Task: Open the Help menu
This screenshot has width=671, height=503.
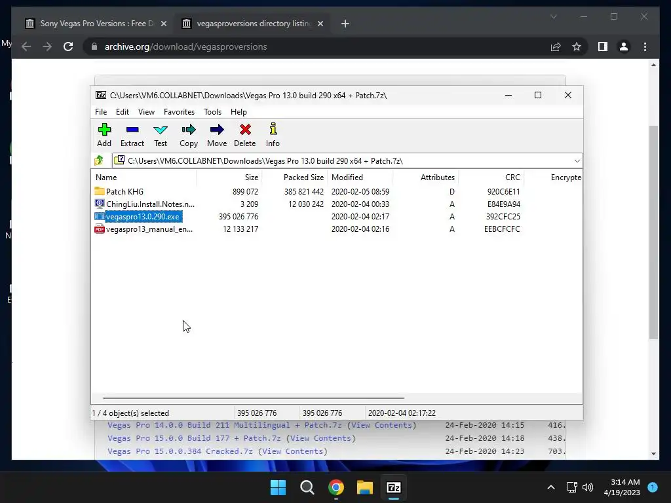Action: (x=239, y=111)
